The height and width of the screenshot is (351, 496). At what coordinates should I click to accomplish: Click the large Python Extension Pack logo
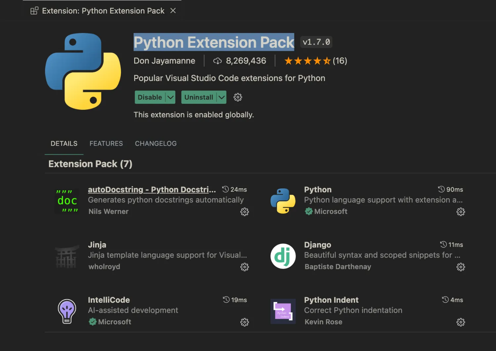[x=83, y=71]
